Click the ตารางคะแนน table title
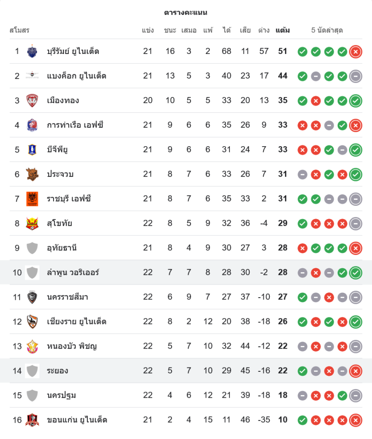Screen dimensions: 372x439 point(186,12)
